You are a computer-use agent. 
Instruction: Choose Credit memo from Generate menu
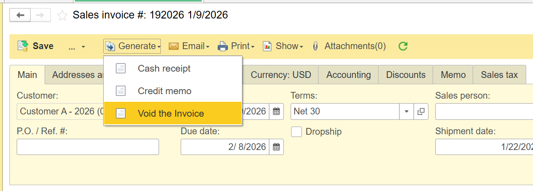pos(164,91)
